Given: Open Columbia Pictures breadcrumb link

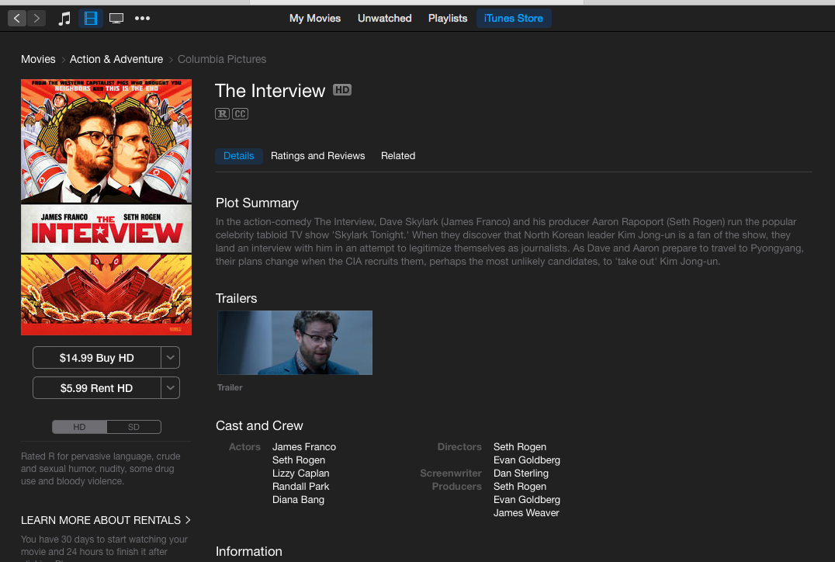Looking at the screenshot, I should [221, 59].
